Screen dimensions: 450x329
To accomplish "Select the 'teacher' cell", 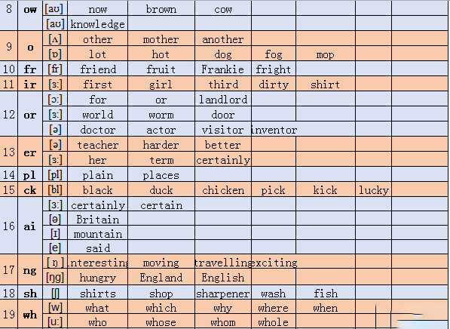I will (97, 144).
